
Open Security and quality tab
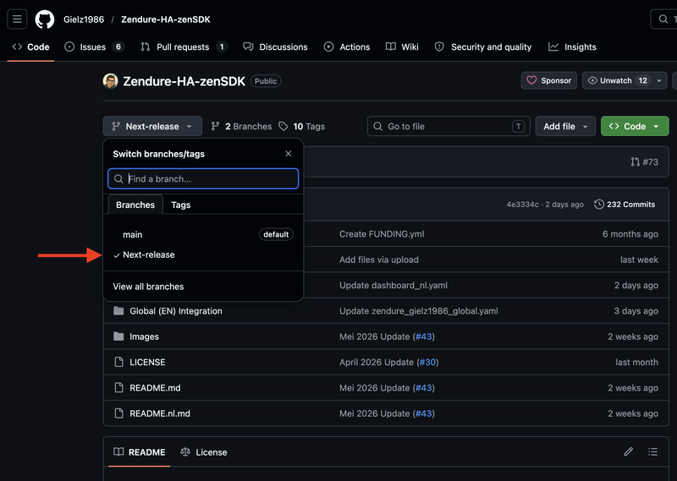[483, 47]
